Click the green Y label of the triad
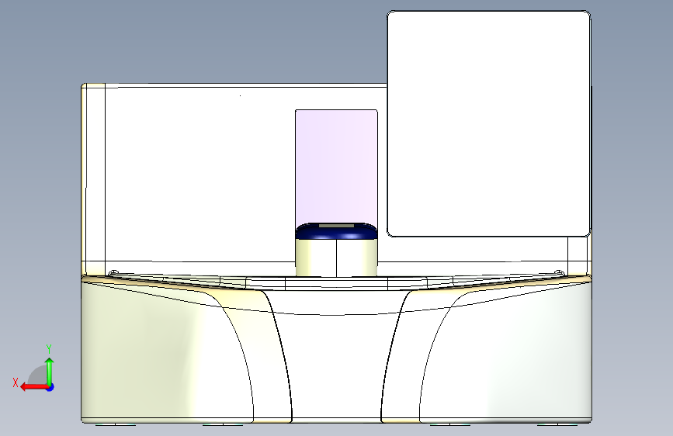The width and height of the screenshot is (673, 436). (x=49, y=349)
